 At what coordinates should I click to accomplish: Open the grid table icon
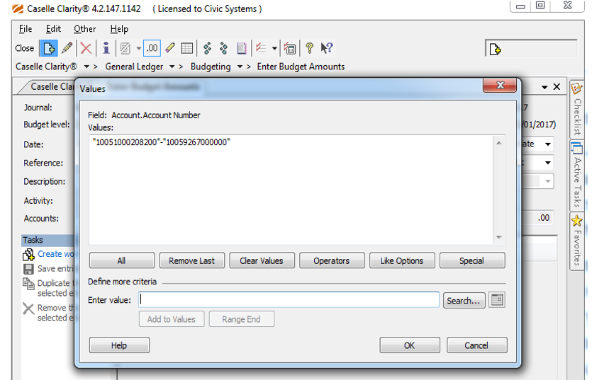[187, 48]
